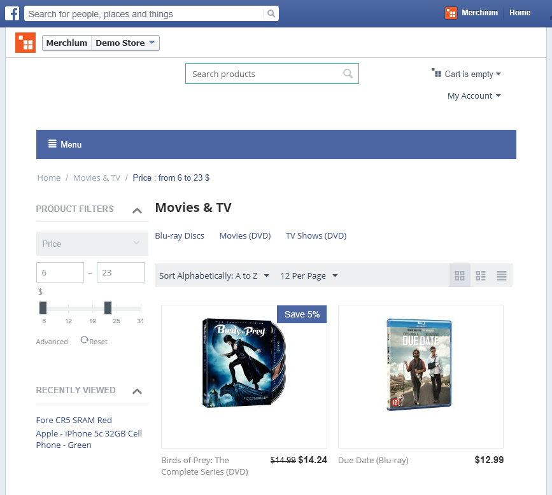Open the 12 Per Page dropdown
The width and height of the screenshot is (552, 495).
pyautogui.click(x=309, y=276)
